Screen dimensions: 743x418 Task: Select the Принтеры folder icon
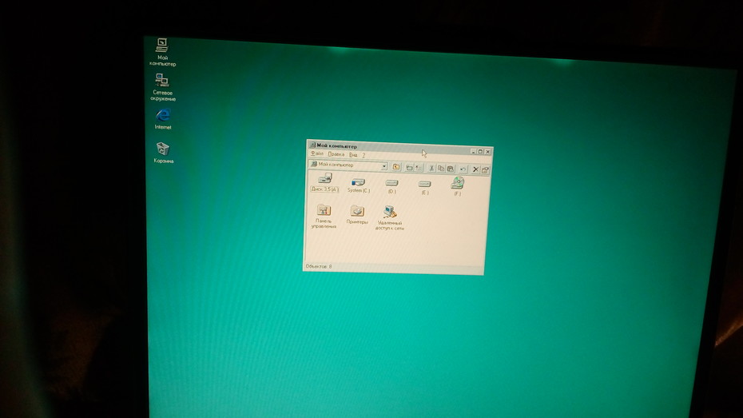(x=357, y=215)
